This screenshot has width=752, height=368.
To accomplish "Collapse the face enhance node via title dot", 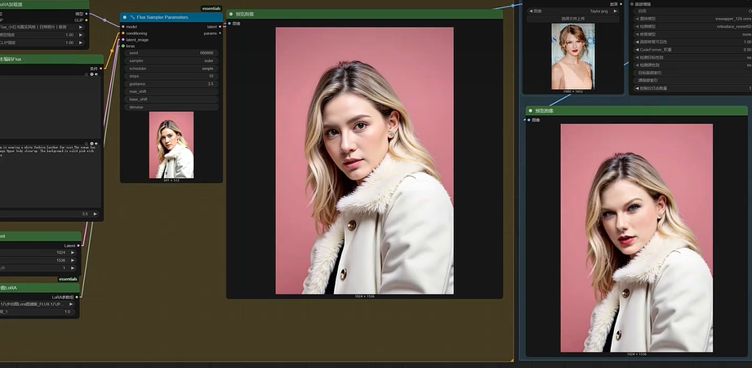I will 632,4.
